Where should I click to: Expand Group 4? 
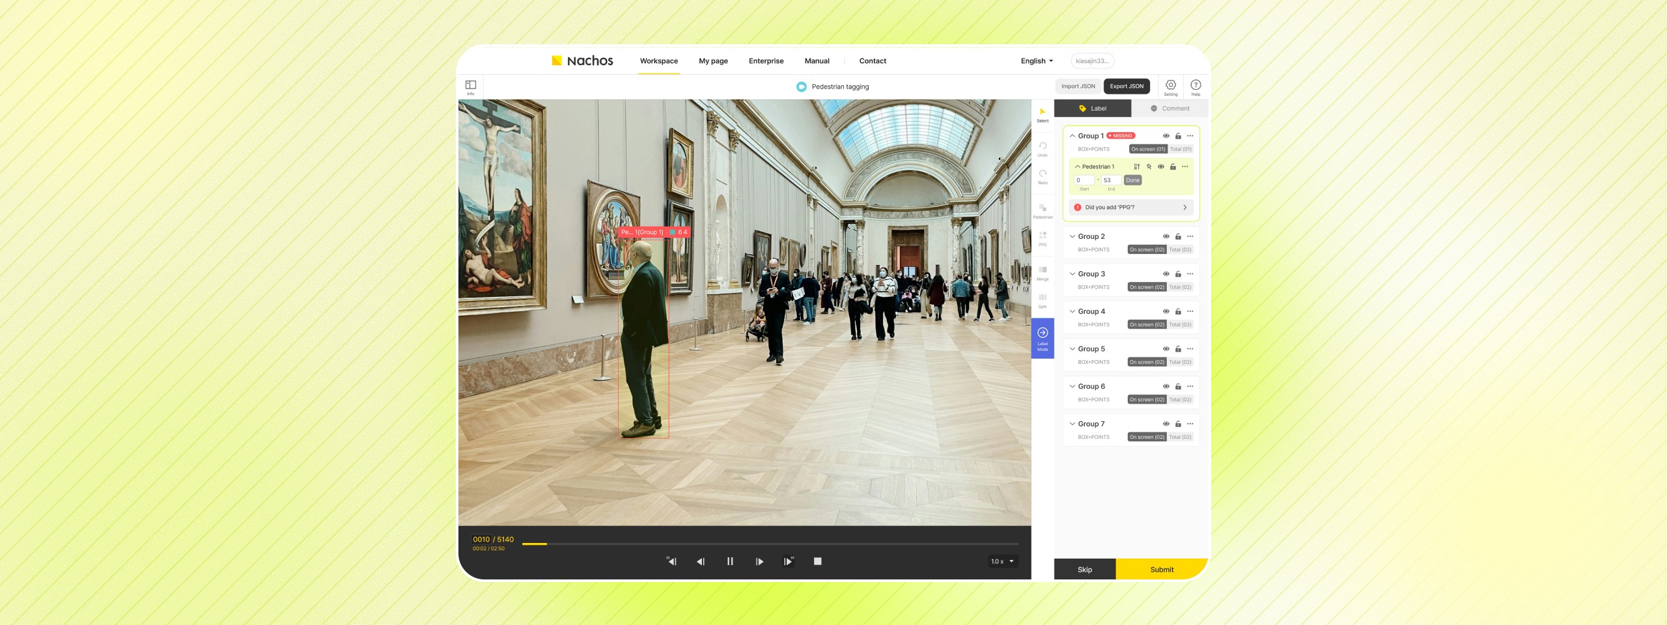click(x=1072, y=311)
